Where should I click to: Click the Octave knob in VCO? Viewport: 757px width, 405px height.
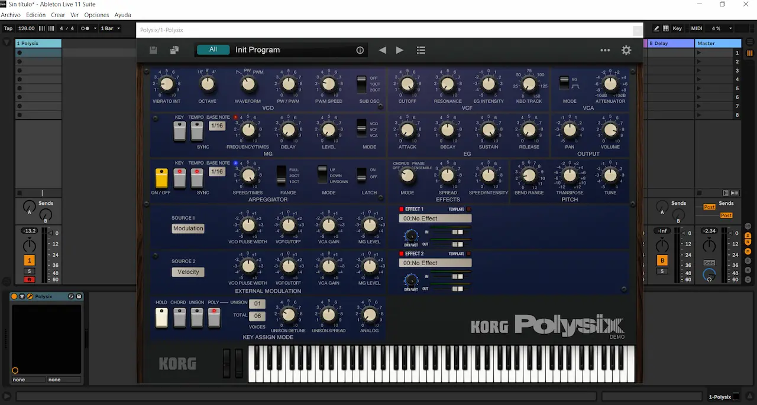(207, 84)
